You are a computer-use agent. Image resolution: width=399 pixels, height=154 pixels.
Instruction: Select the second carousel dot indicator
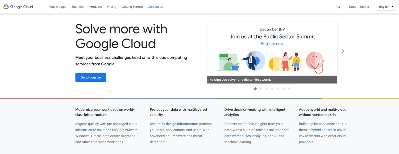tap(261, 89)
